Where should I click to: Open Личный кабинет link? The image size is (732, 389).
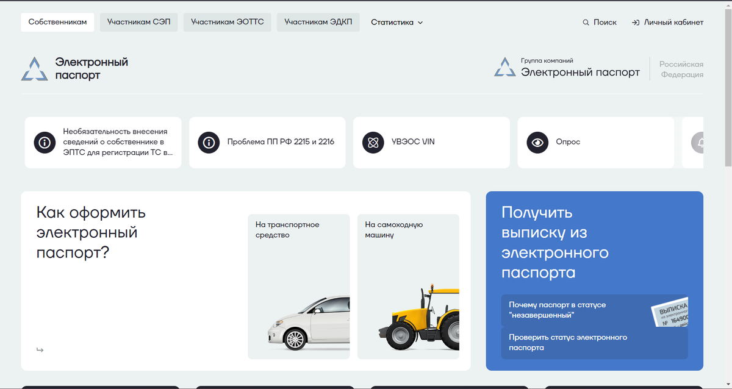point(668,23)
